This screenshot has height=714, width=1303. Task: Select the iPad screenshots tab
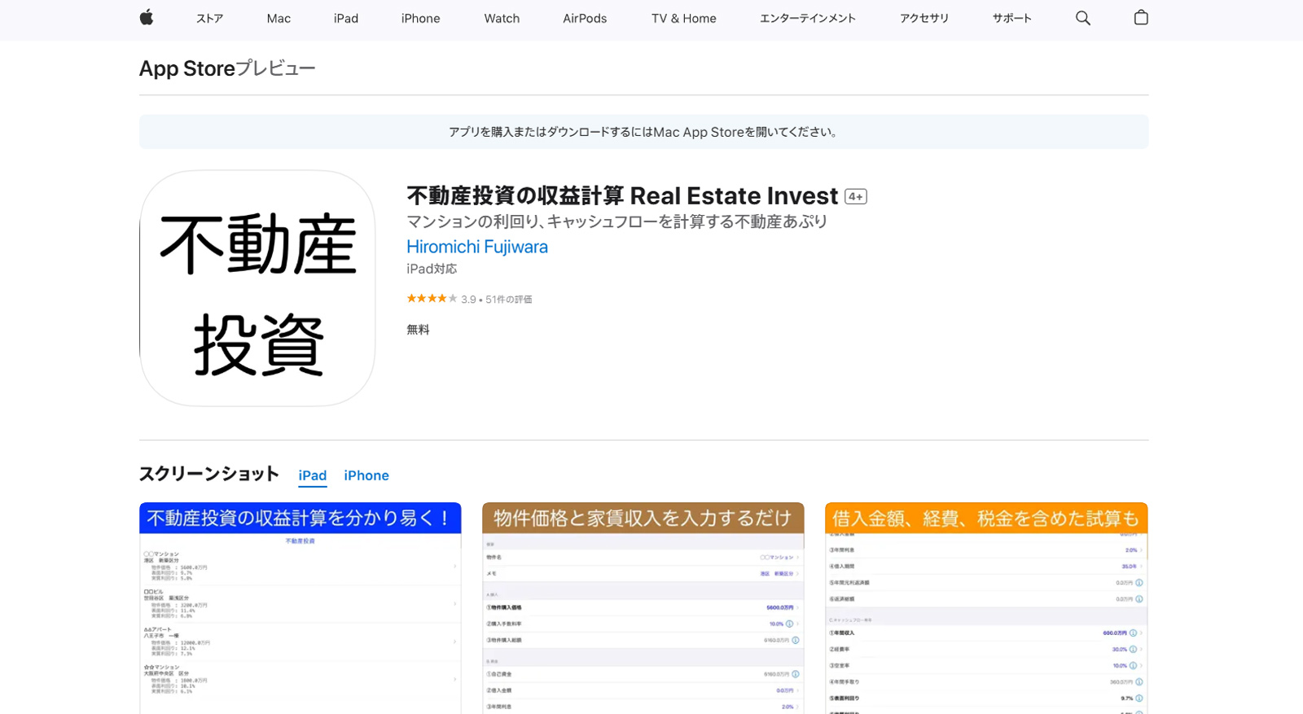pyautogui.click(x=313, y=475)
